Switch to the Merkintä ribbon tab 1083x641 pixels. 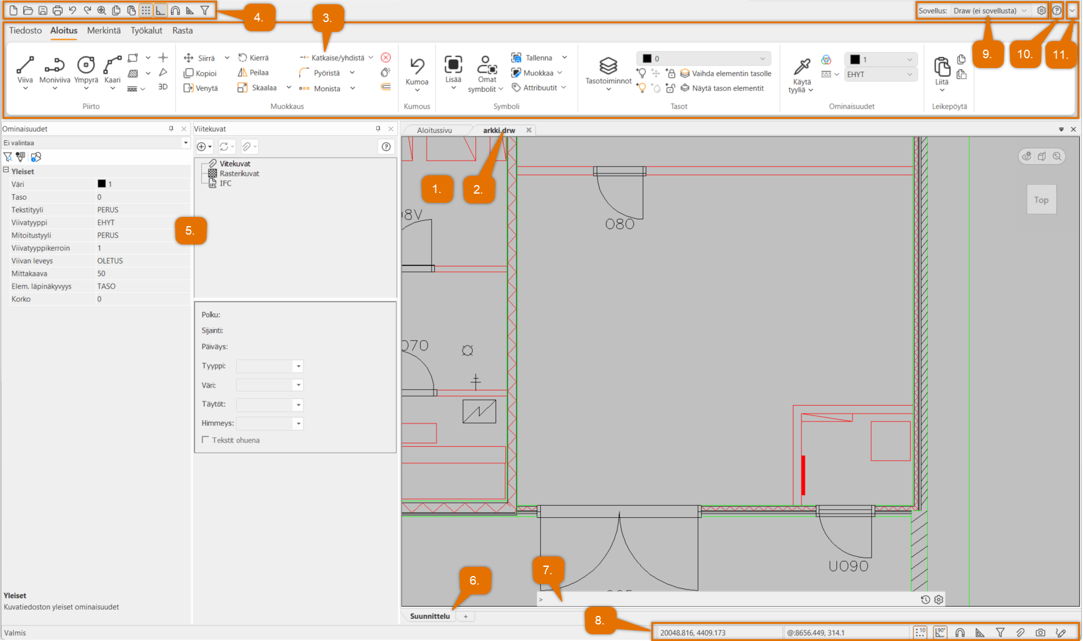[x=104, y=31]
